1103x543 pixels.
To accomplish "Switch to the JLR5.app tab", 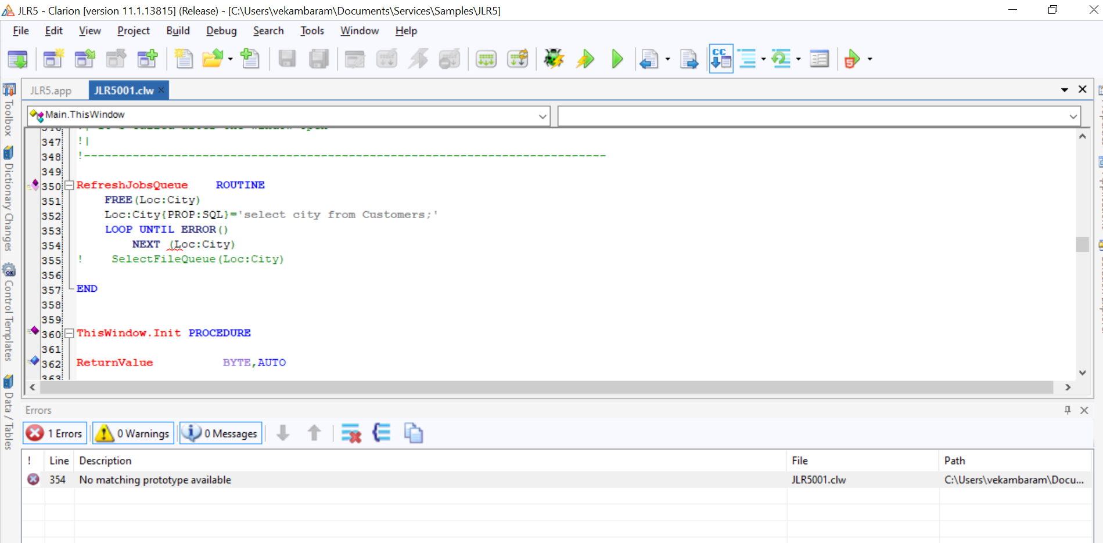I will point(51,91).
